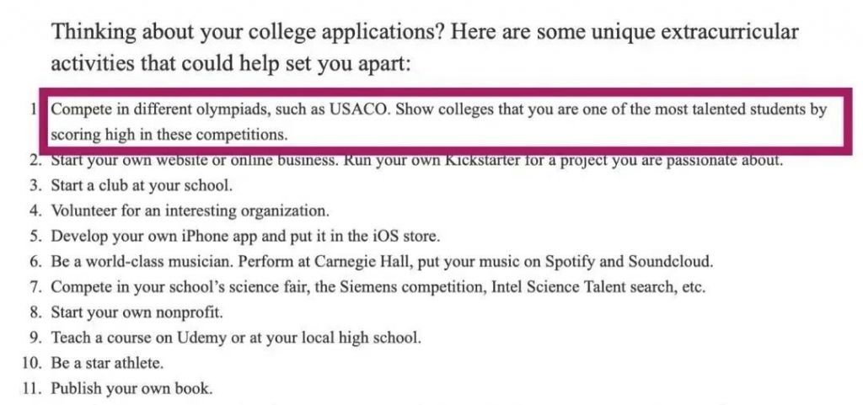Click 'Volunteer for an interesting organization' item
863x405 pixels.
pyautogui.click(x=190, y=210)
